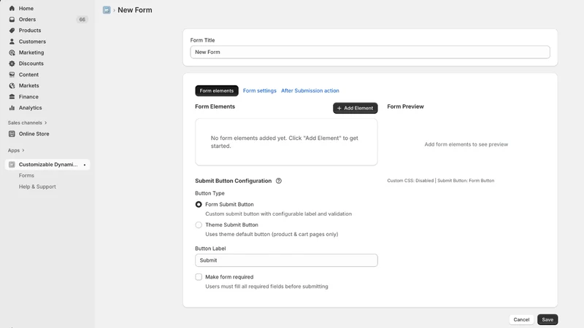The width and height of the screenshot is (584, 328).
Task: Click the Analytics bar chart icon
Action: (x=12, y=107)
